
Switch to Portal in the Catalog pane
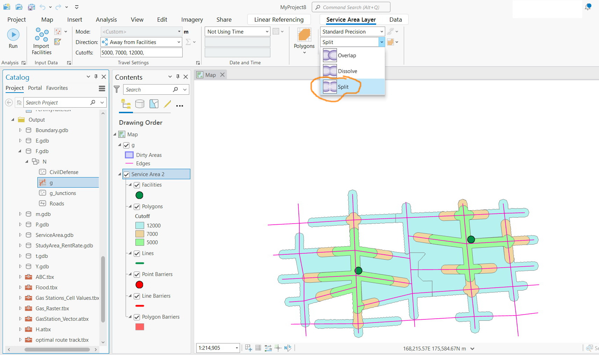pyautogui.click(x=35, y=88)
